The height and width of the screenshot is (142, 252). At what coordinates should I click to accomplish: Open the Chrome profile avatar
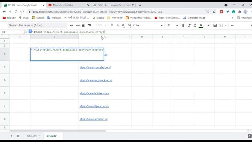[245, 12]
